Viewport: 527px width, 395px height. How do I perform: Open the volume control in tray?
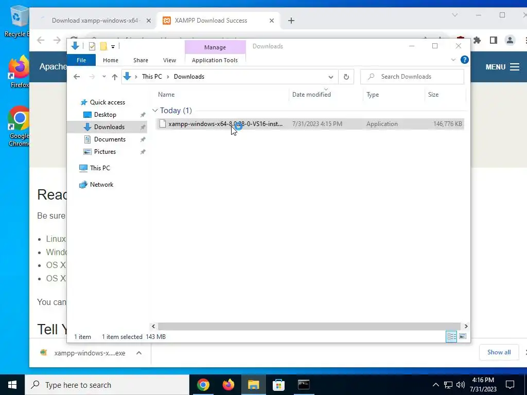pyautogui.click(x=461, y=385)
